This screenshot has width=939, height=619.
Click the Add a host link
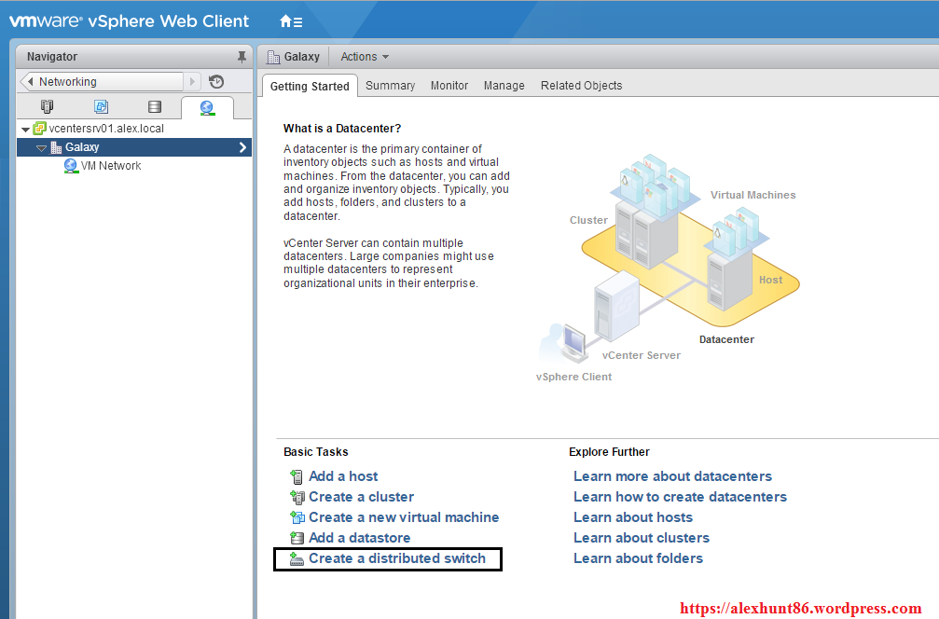tap(343, 476)
